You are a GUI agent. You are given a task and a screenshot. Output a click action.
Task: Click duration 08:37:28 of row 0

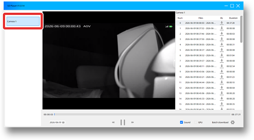(230, 23)
